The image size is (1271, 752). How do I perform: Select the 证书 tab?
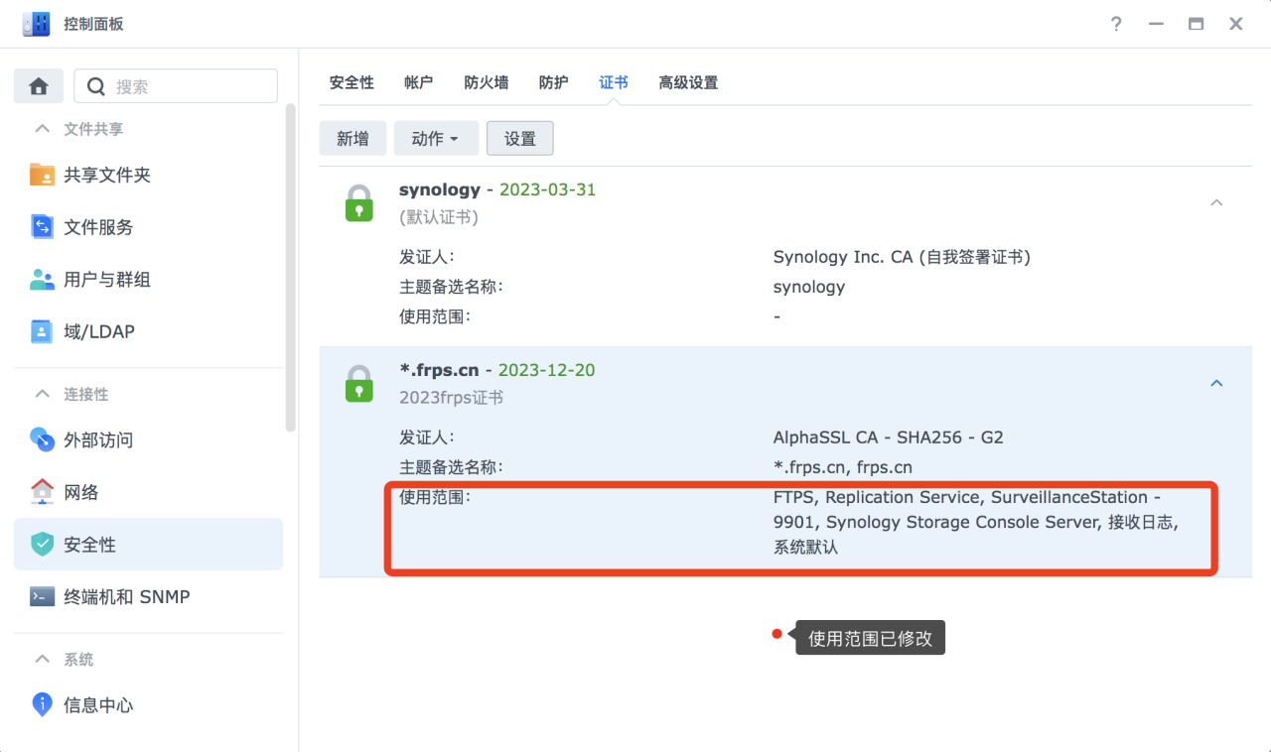click(614, 82)
